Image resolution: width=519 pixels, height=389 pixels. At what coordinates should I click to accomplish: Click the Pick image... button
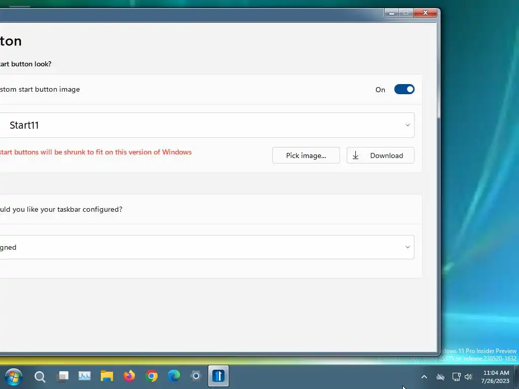(x=306, y=155)
